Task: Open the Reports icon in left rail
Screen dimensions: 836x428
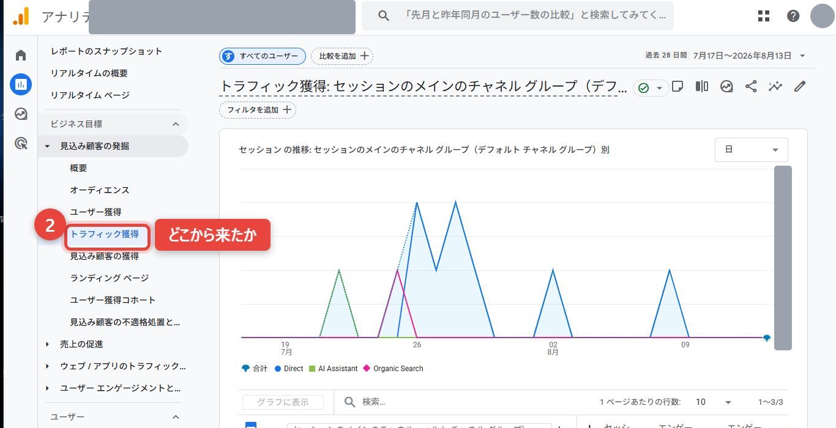Action: (21, 84)
